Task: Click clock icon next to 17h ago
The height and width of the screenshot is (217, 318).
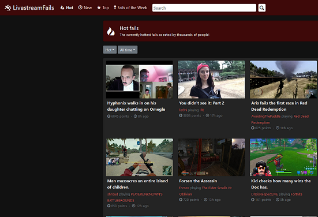Action: (207, 115)
